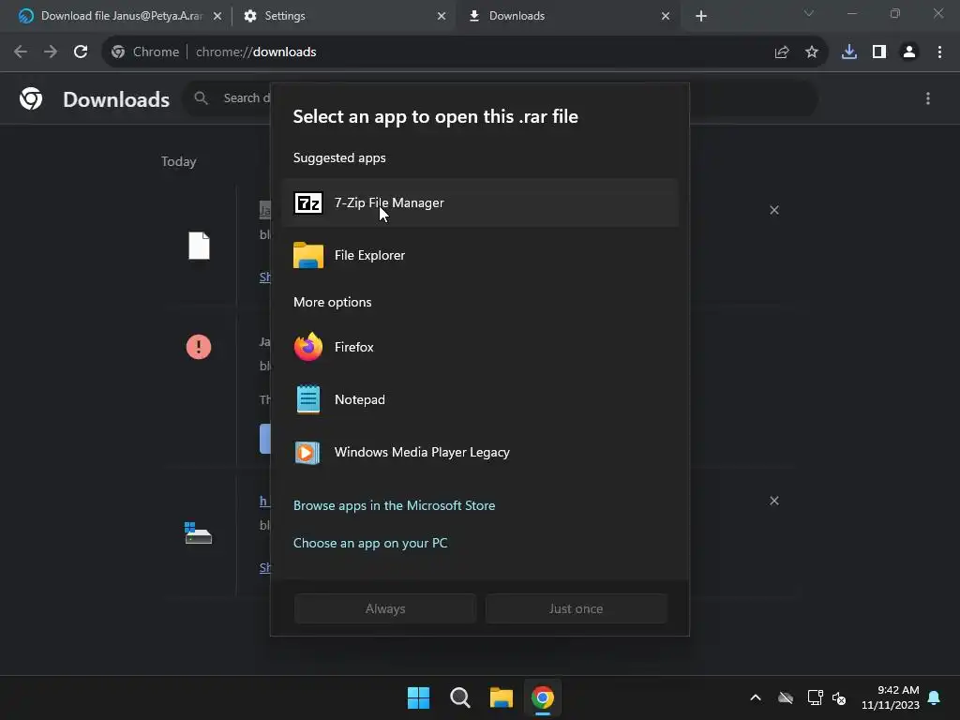Click the search magnifier in Downloads header
960x720 pixels.
tap(201, 97)
